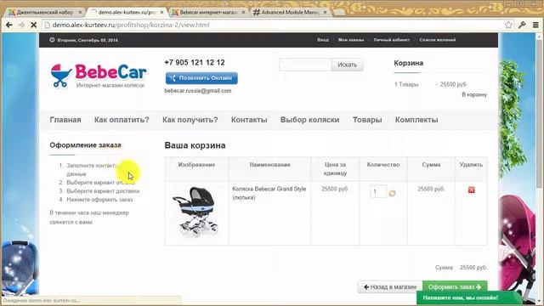Close the Джентльменский набор tab

[80, 12]
